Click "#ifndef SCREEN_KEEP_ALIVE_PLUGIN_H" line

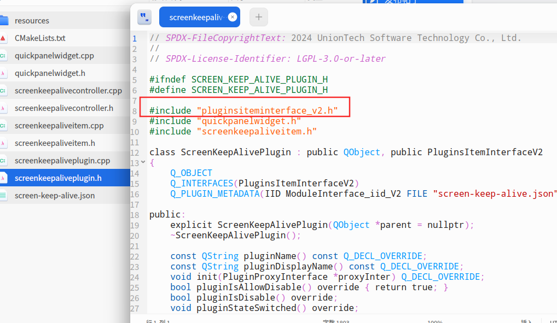tap(239, 79)
